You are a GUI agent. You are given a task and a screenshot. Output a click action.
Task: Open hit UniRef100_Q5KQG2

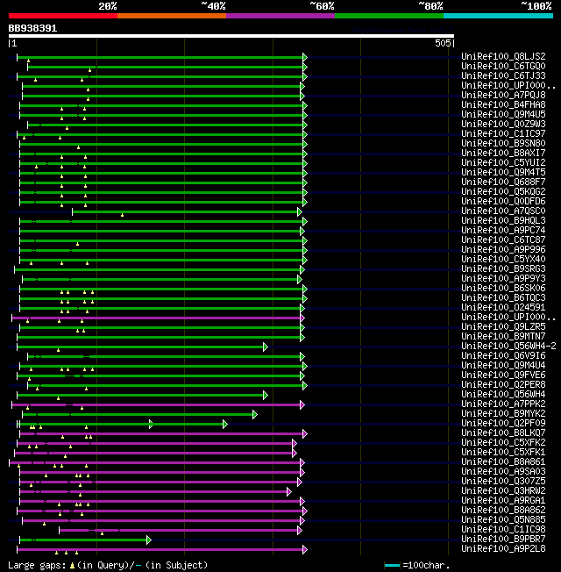click(503, 191)
